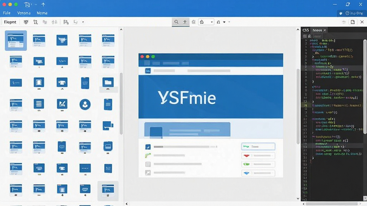Select the overlapping screens icon in grid
The width and height of the screenshot is (367, 206).
click(x=108, y=126)
